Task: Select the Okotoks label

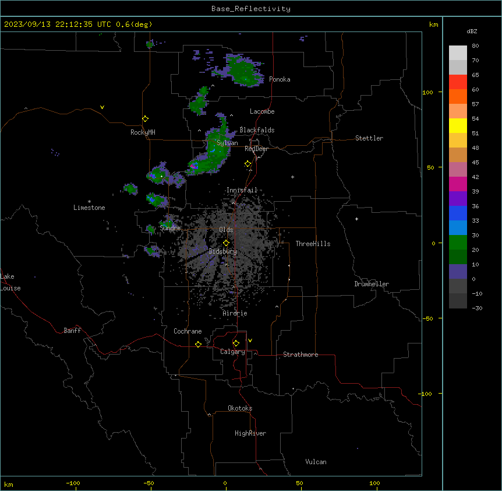Action: [240, 408]
